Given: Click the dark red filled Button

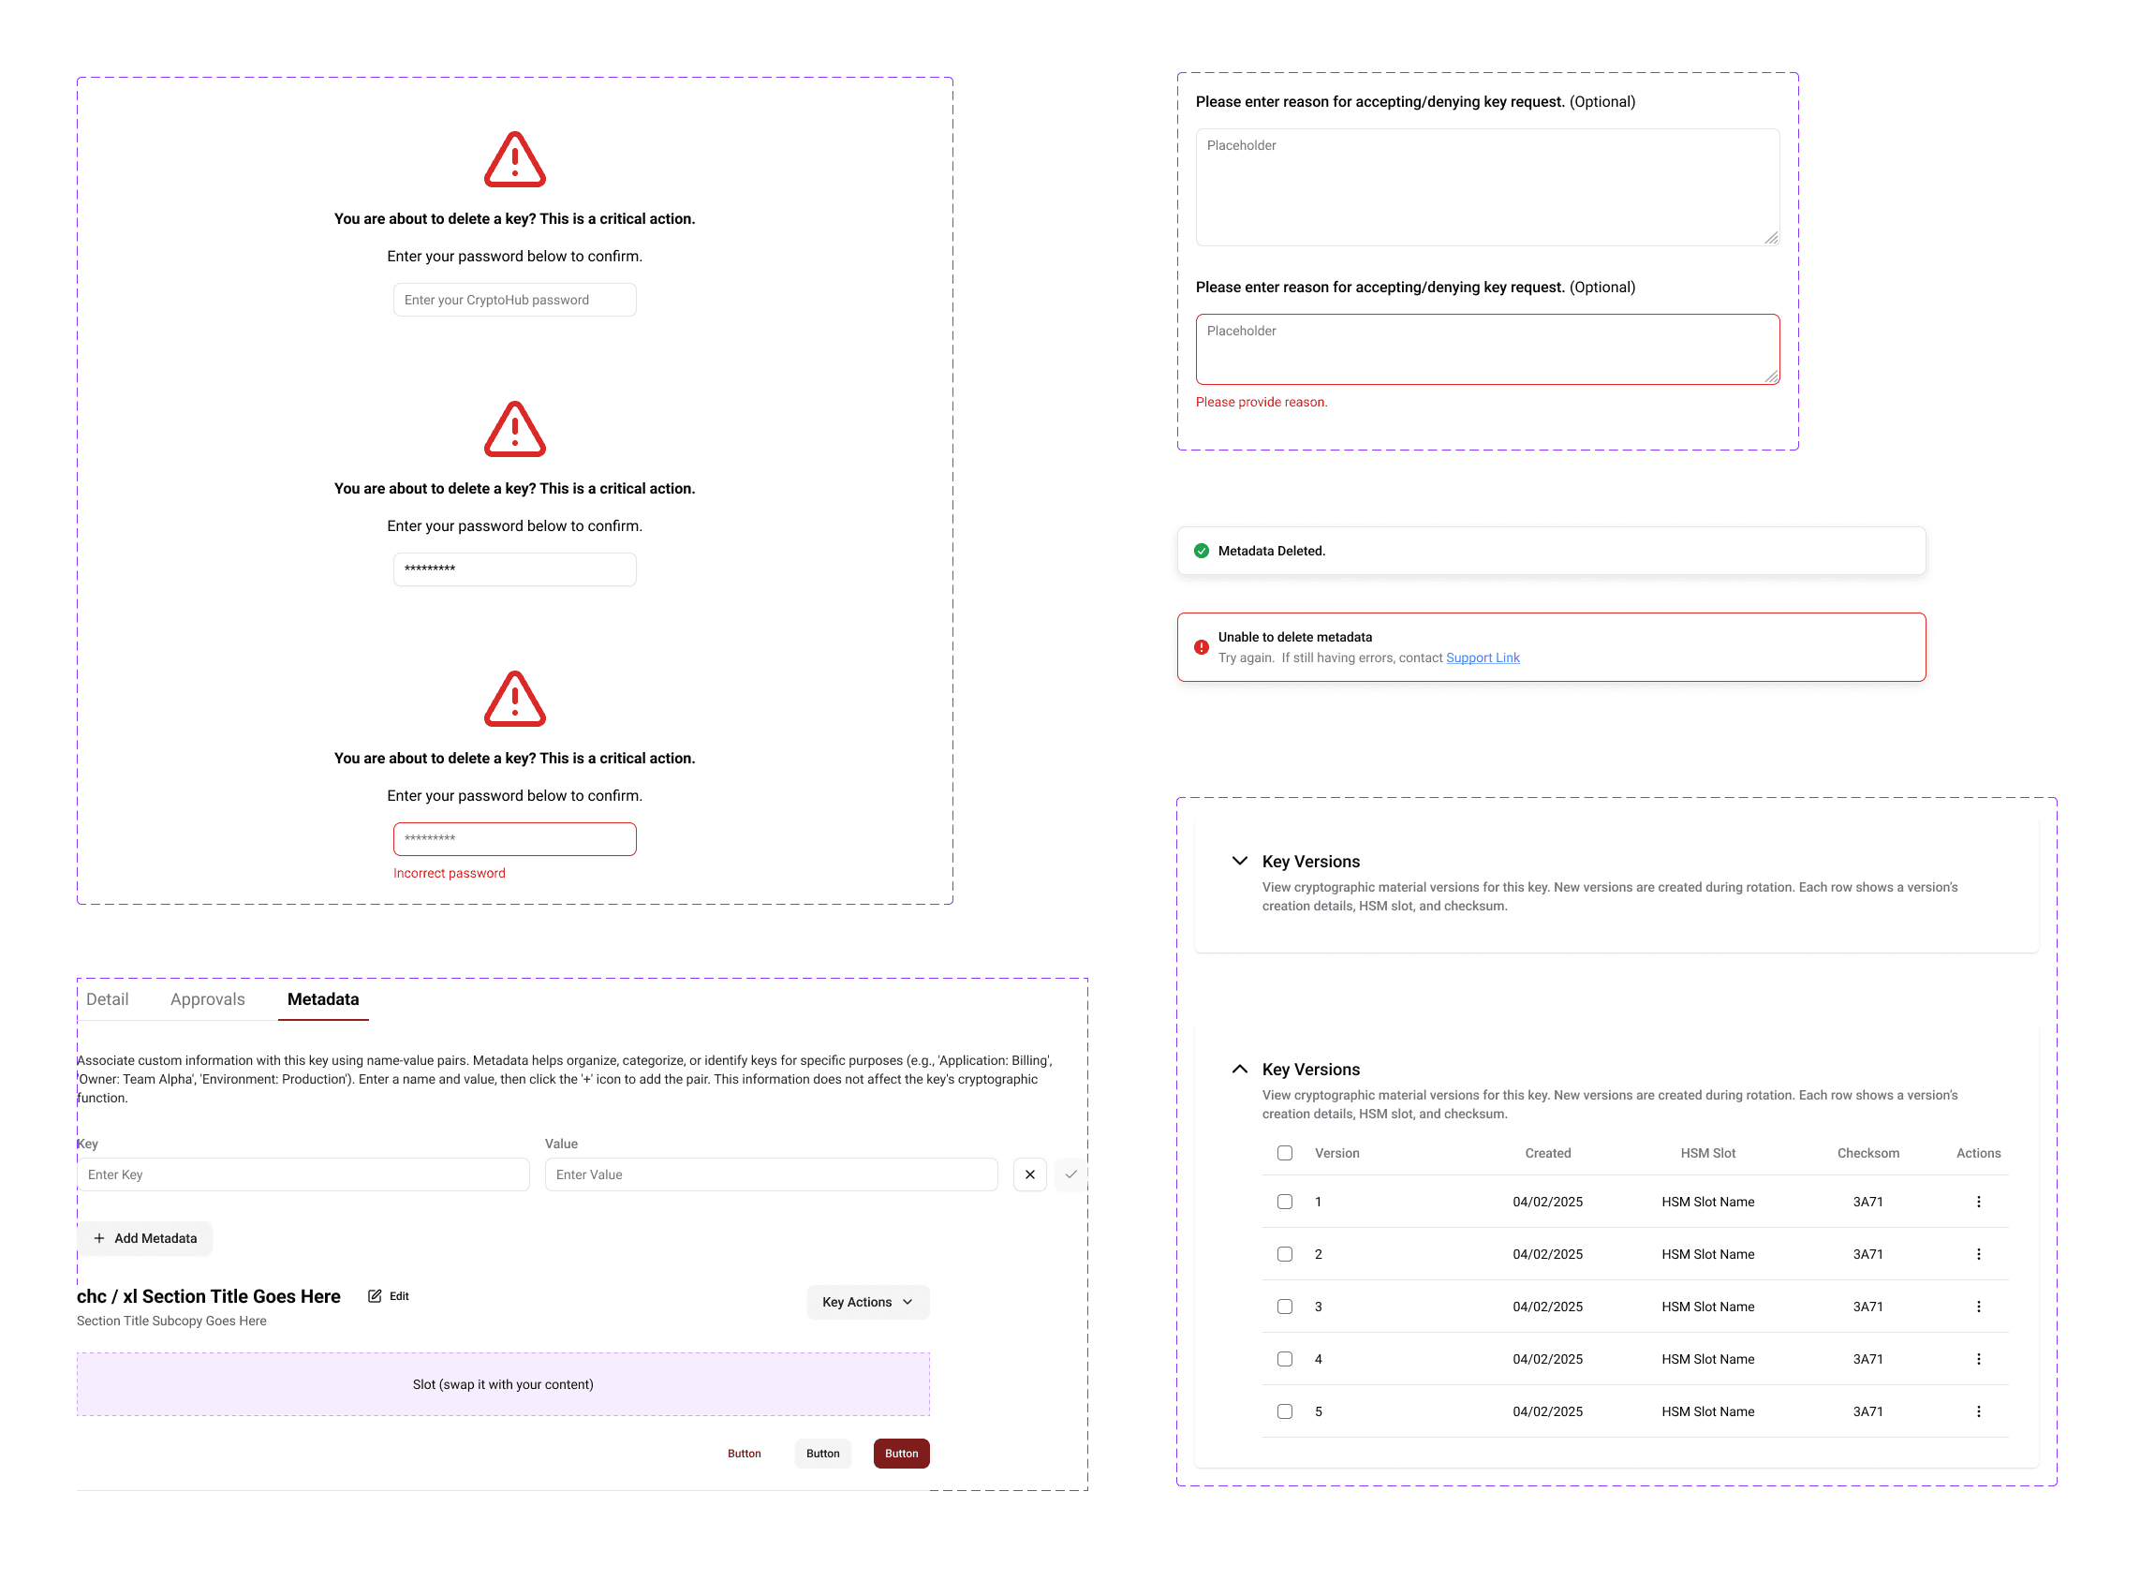Looking at the screenshot, I should [901, 1453].
